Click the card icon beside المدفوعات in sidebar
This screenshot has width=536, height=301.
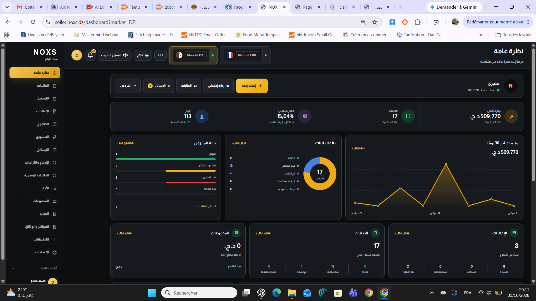click(x=55, y=201)
